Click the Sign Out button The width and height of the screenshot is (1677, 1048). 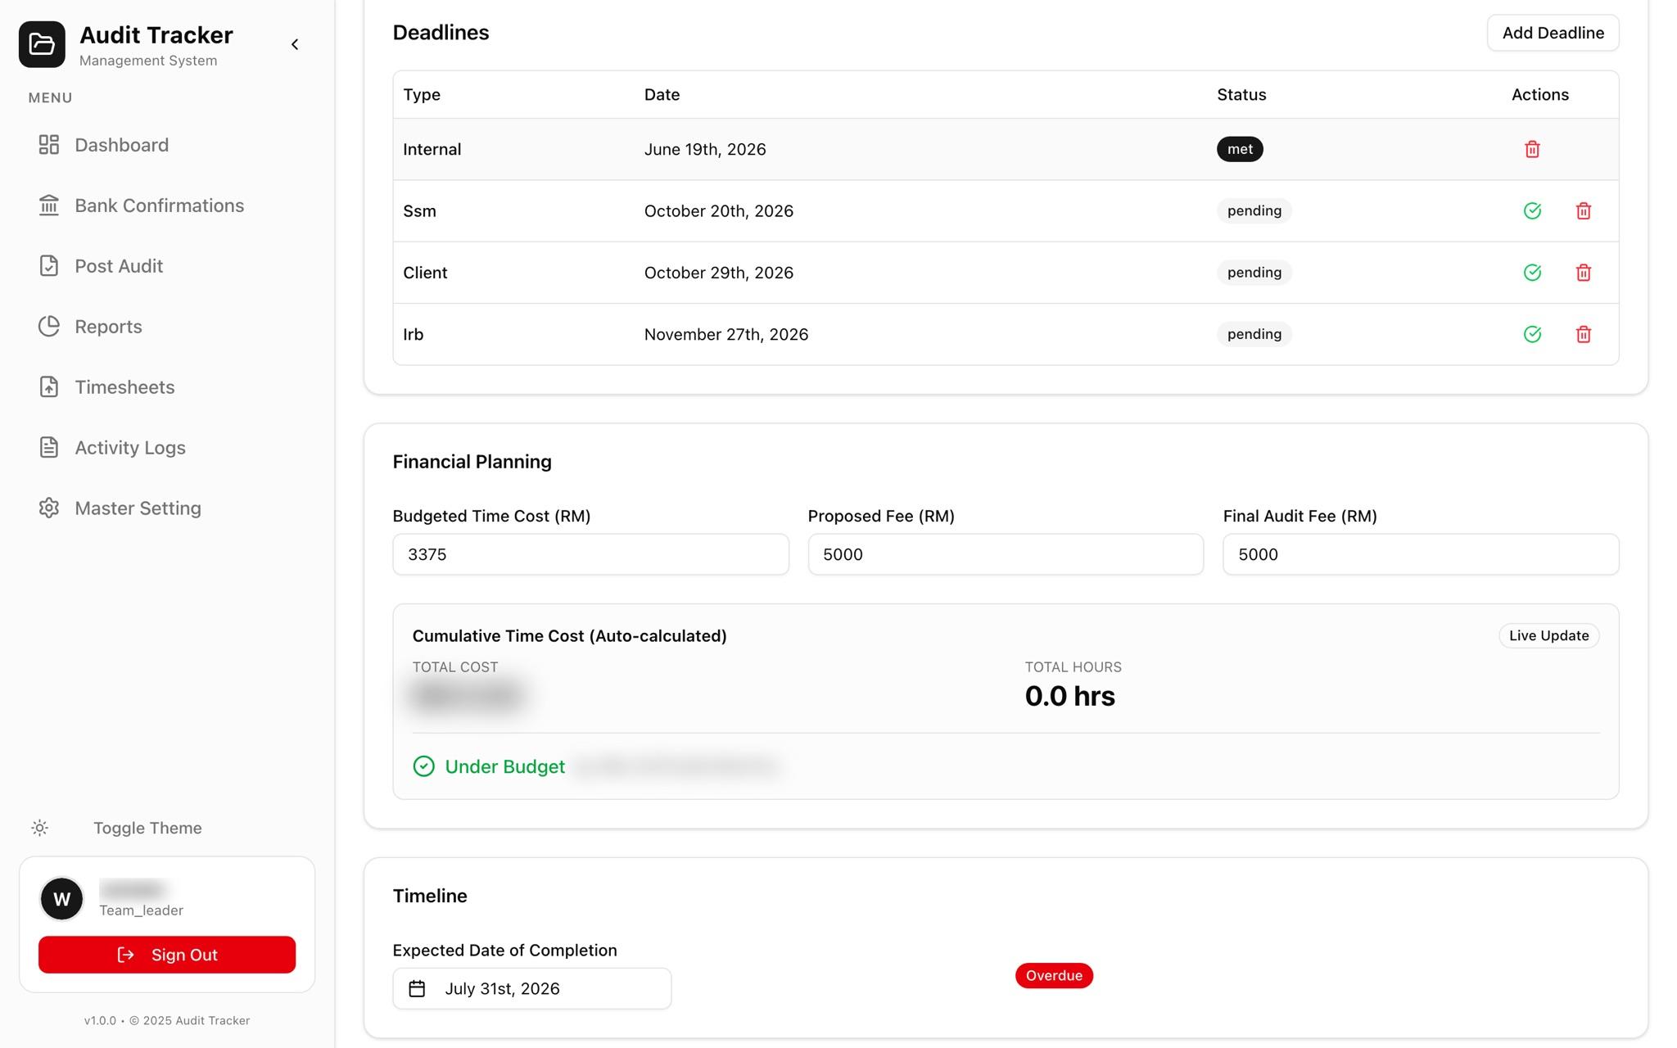pos(167,955)
